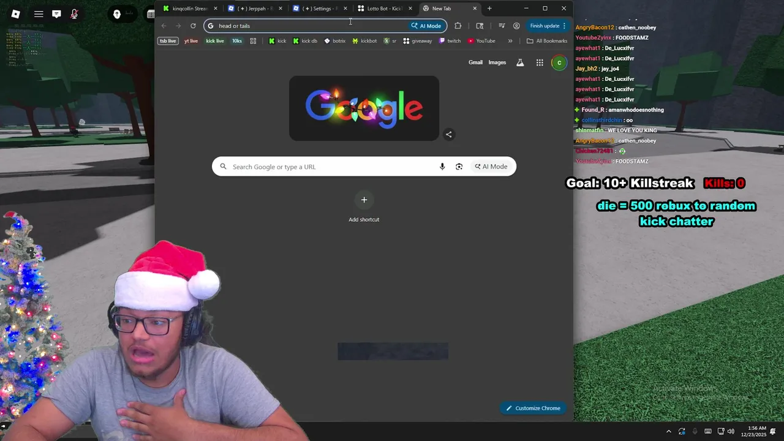784x441 pixels.
Task: Expand the hidden bookmarks chevron
Action: (x=510, y=41)
